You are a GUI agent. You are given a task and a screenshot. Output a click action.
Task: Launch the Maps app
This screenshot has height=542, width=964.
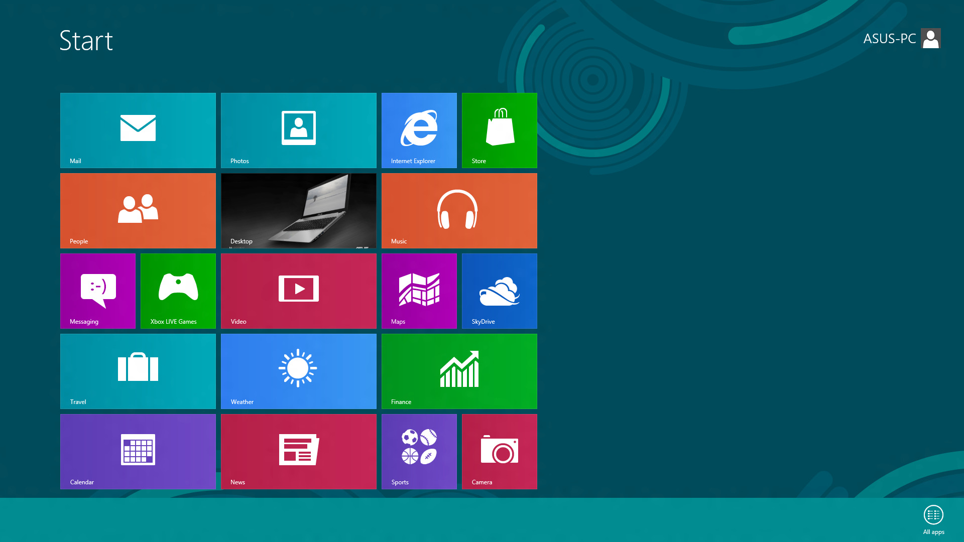pos(419,291)
